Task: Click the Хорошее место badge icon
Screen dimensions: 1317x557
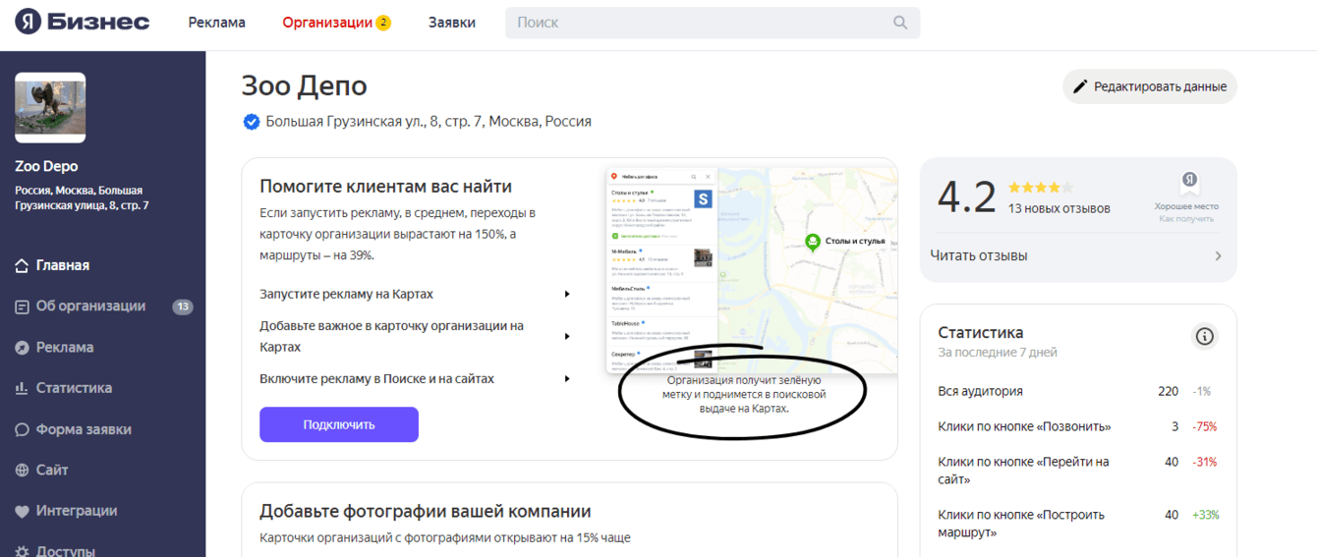Action: 1189,184
